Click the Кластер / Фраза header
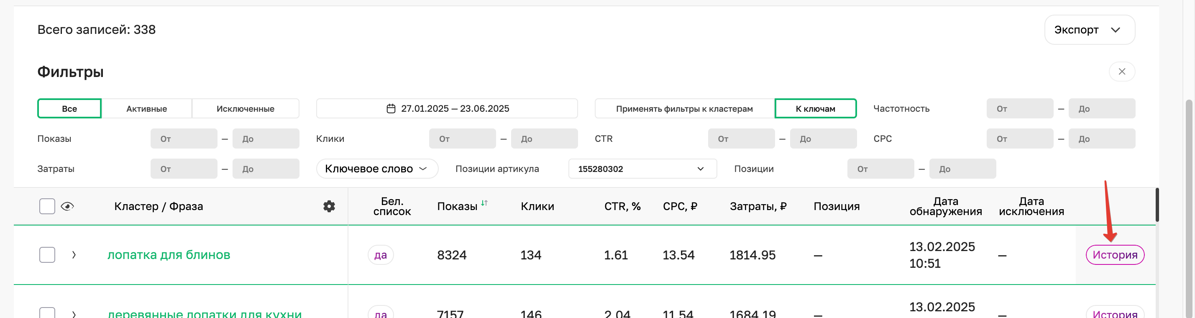This screenshot has height=318, width=1195. (159, 206)
